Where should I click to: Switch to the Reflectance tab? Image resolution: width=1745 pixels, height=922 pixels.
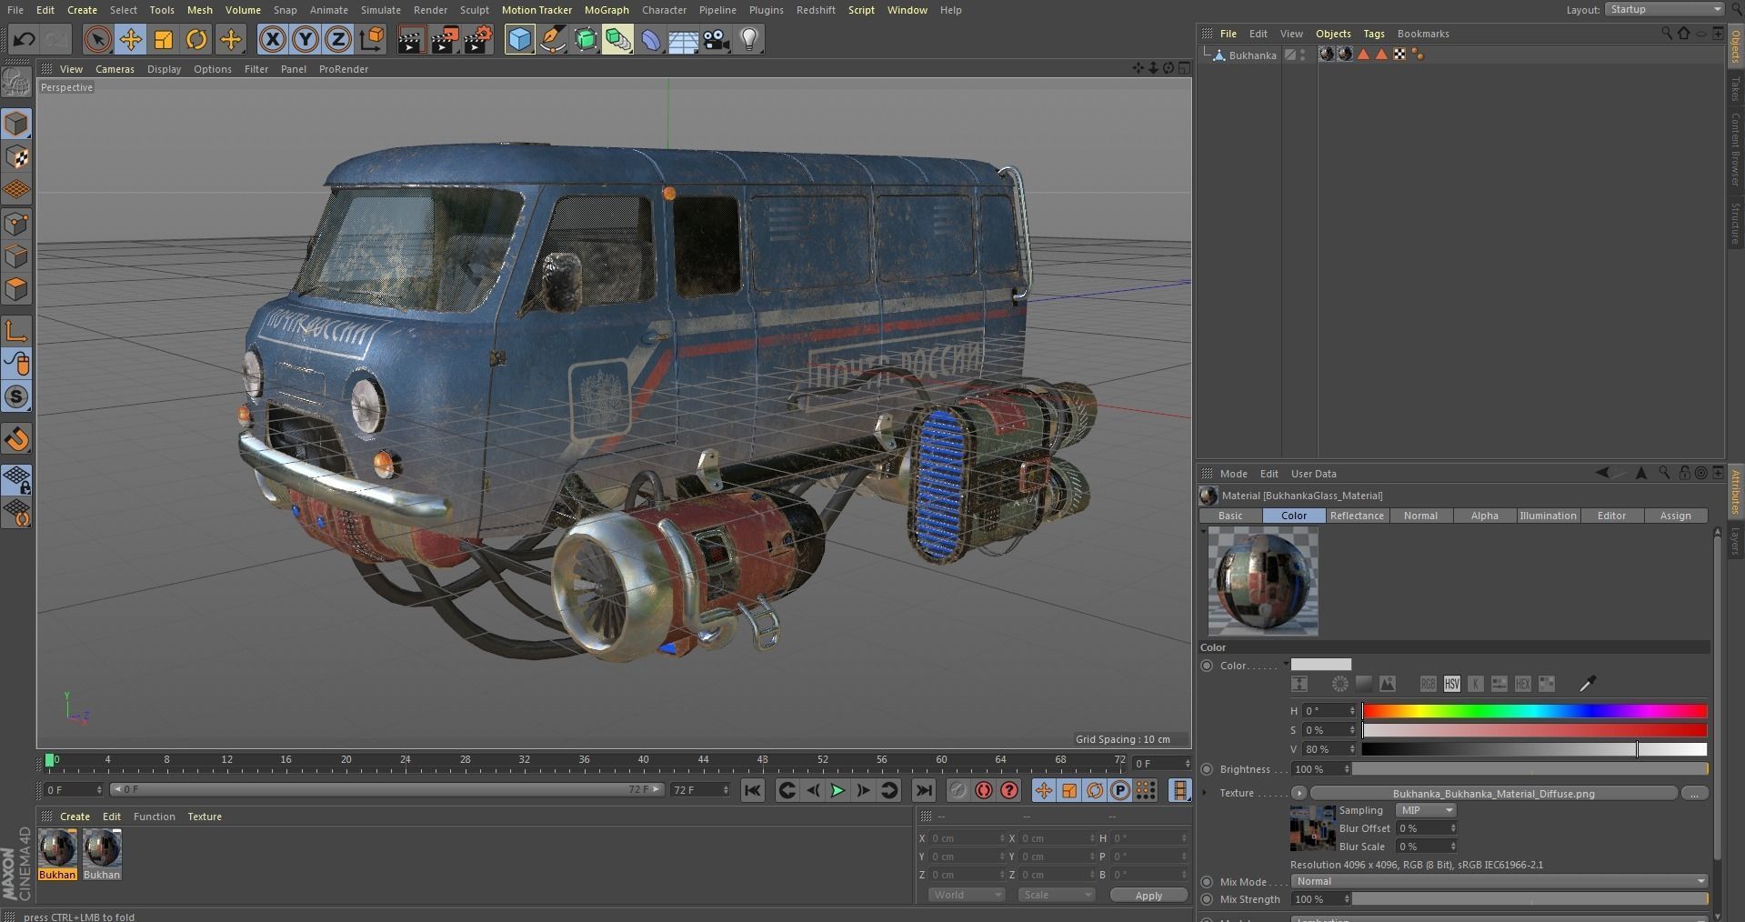[1357, 516]
